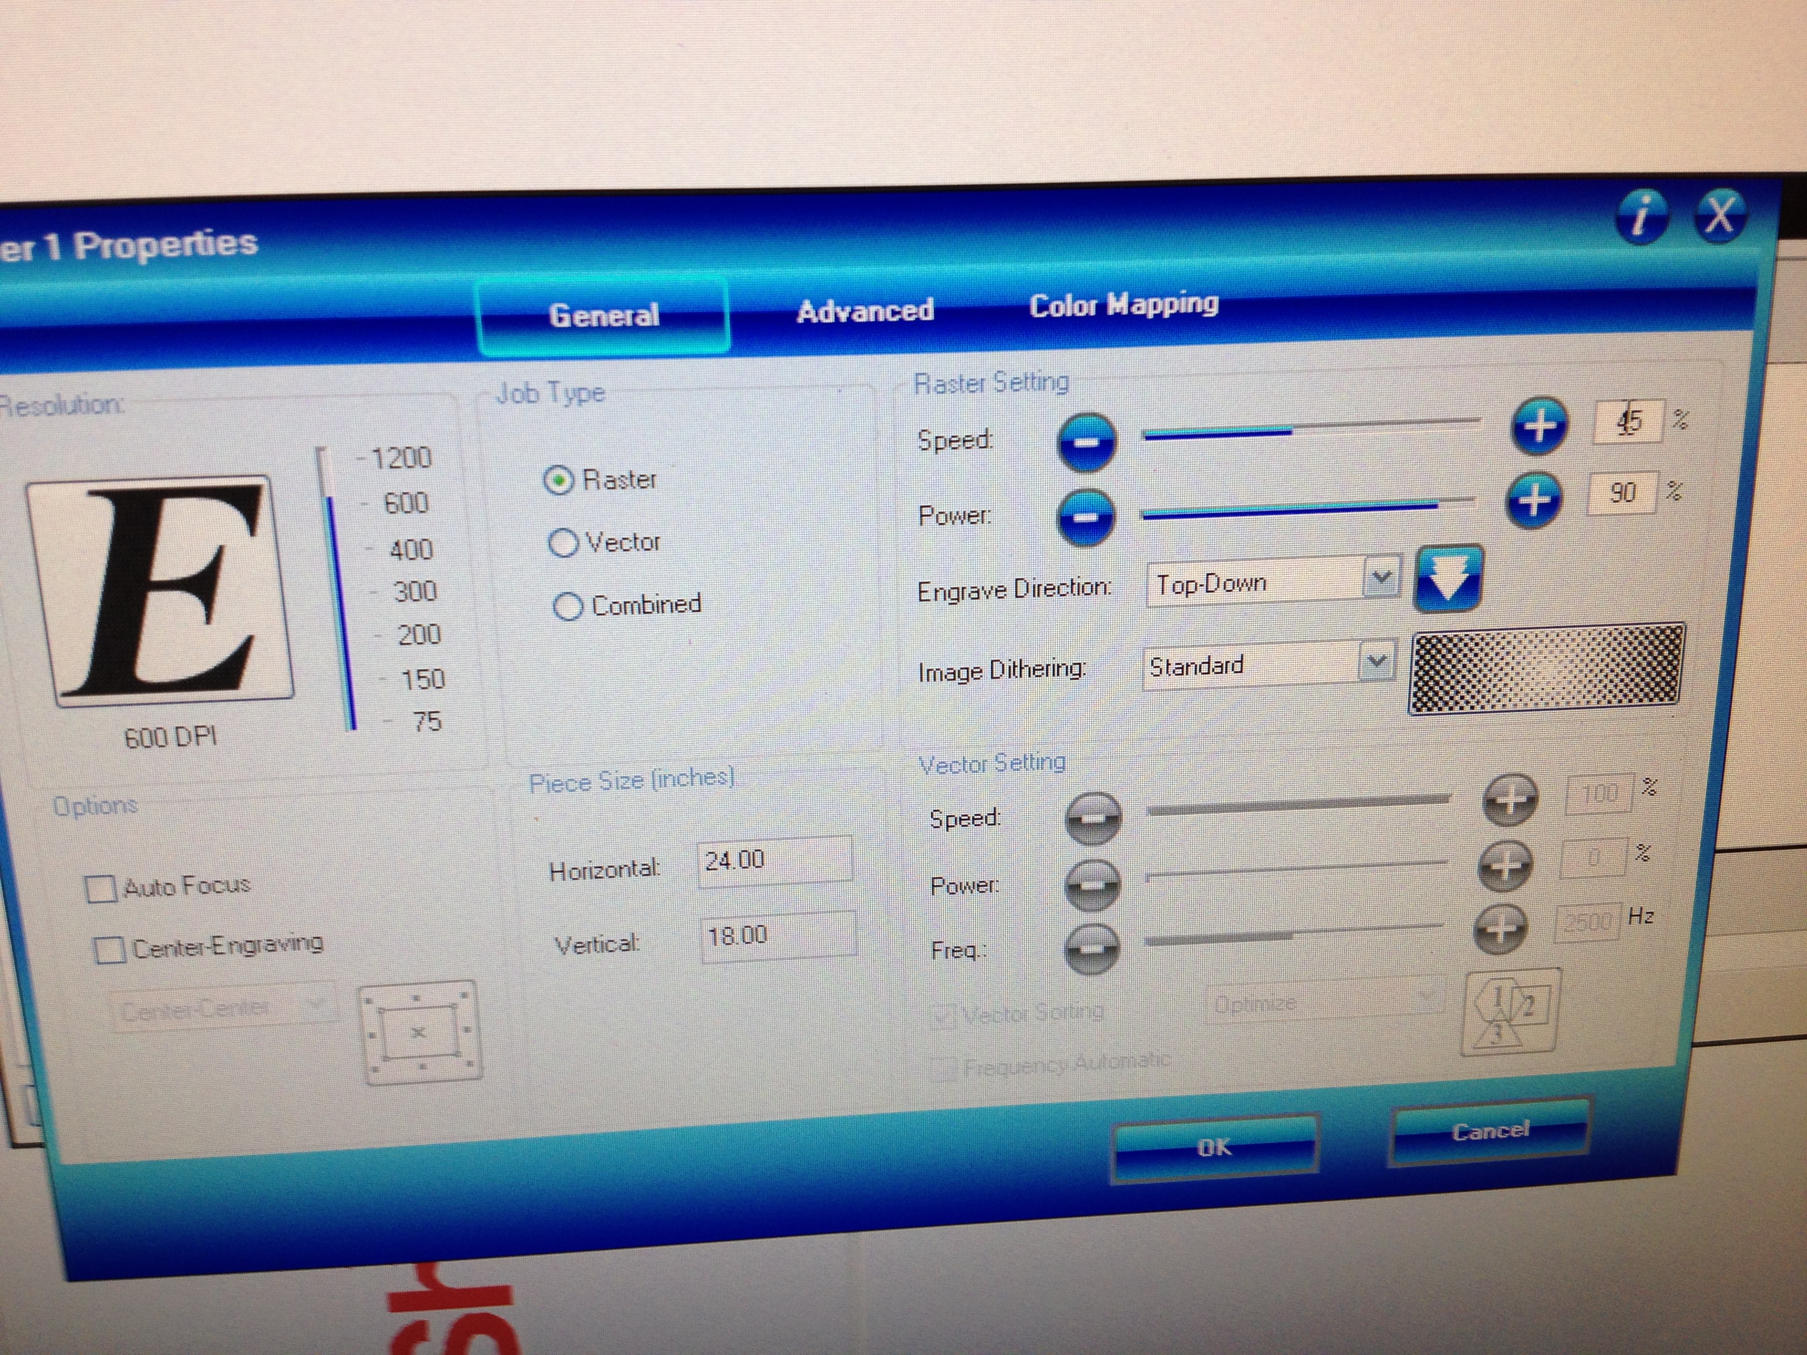
Task: Select 150 on the resolution scale
Action: (423, 680)
